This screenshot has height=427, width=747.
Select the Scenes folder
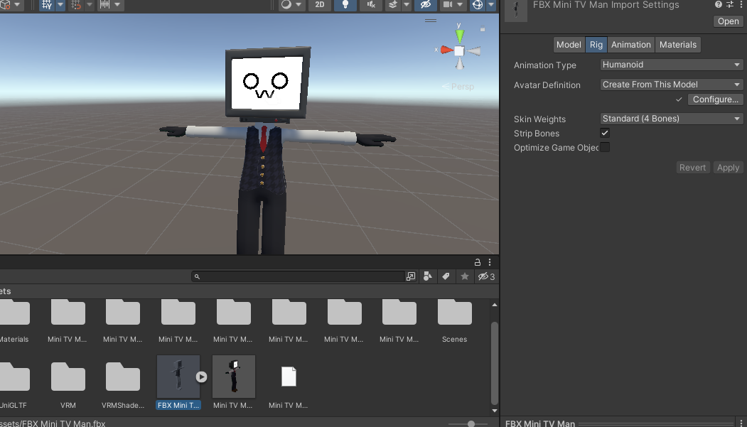[x=454, y=321]
